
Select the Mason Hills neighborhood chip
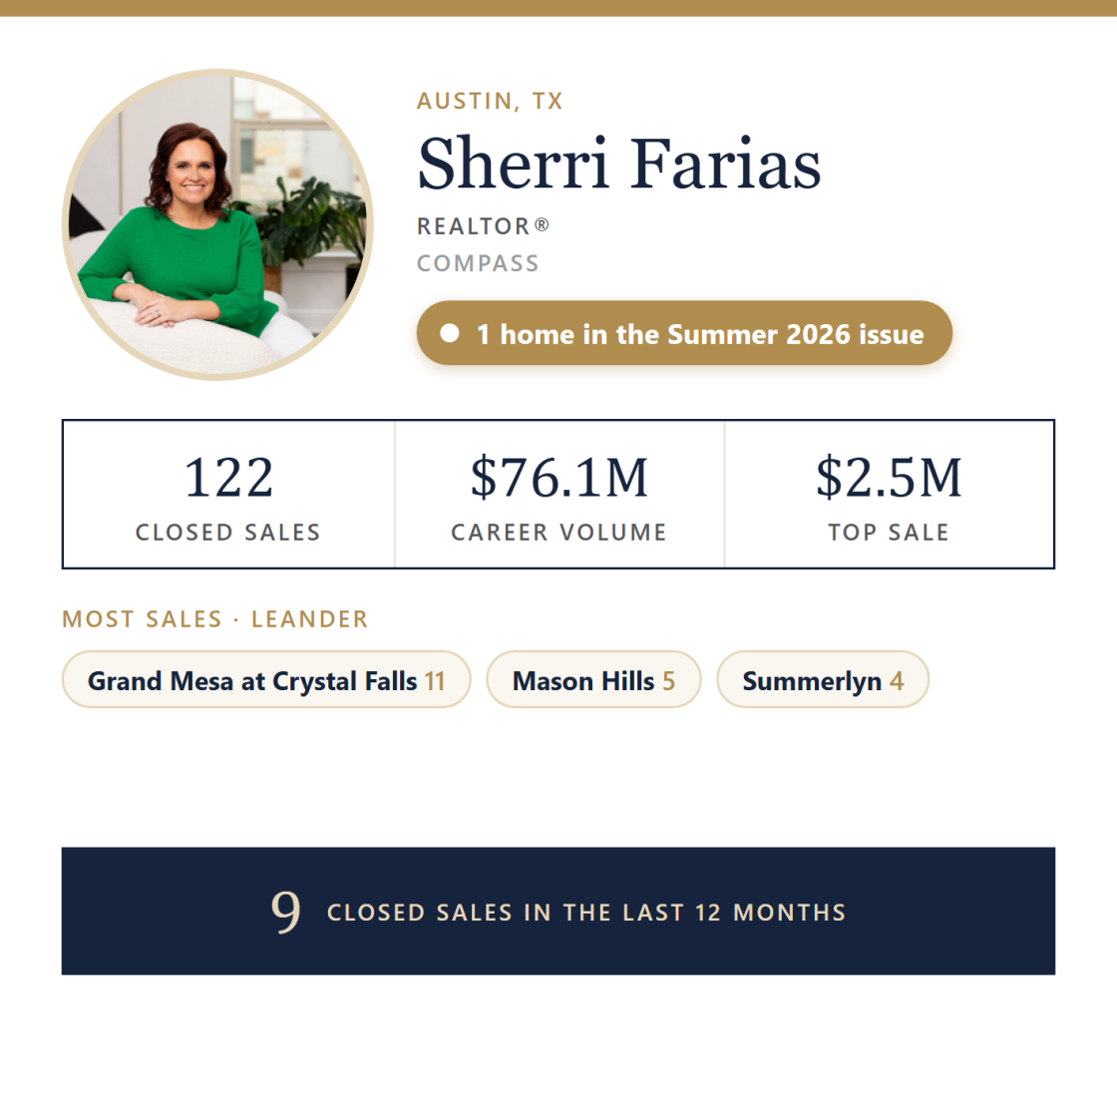click(593, 679)
